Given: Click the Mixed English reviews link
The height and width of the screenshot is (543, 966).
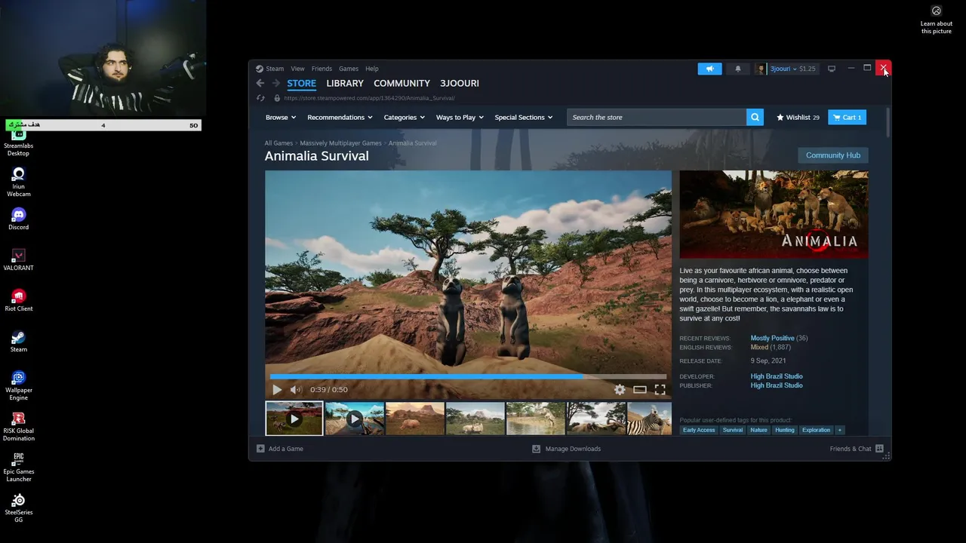Looking at the screenshot, I should point(759,347).
